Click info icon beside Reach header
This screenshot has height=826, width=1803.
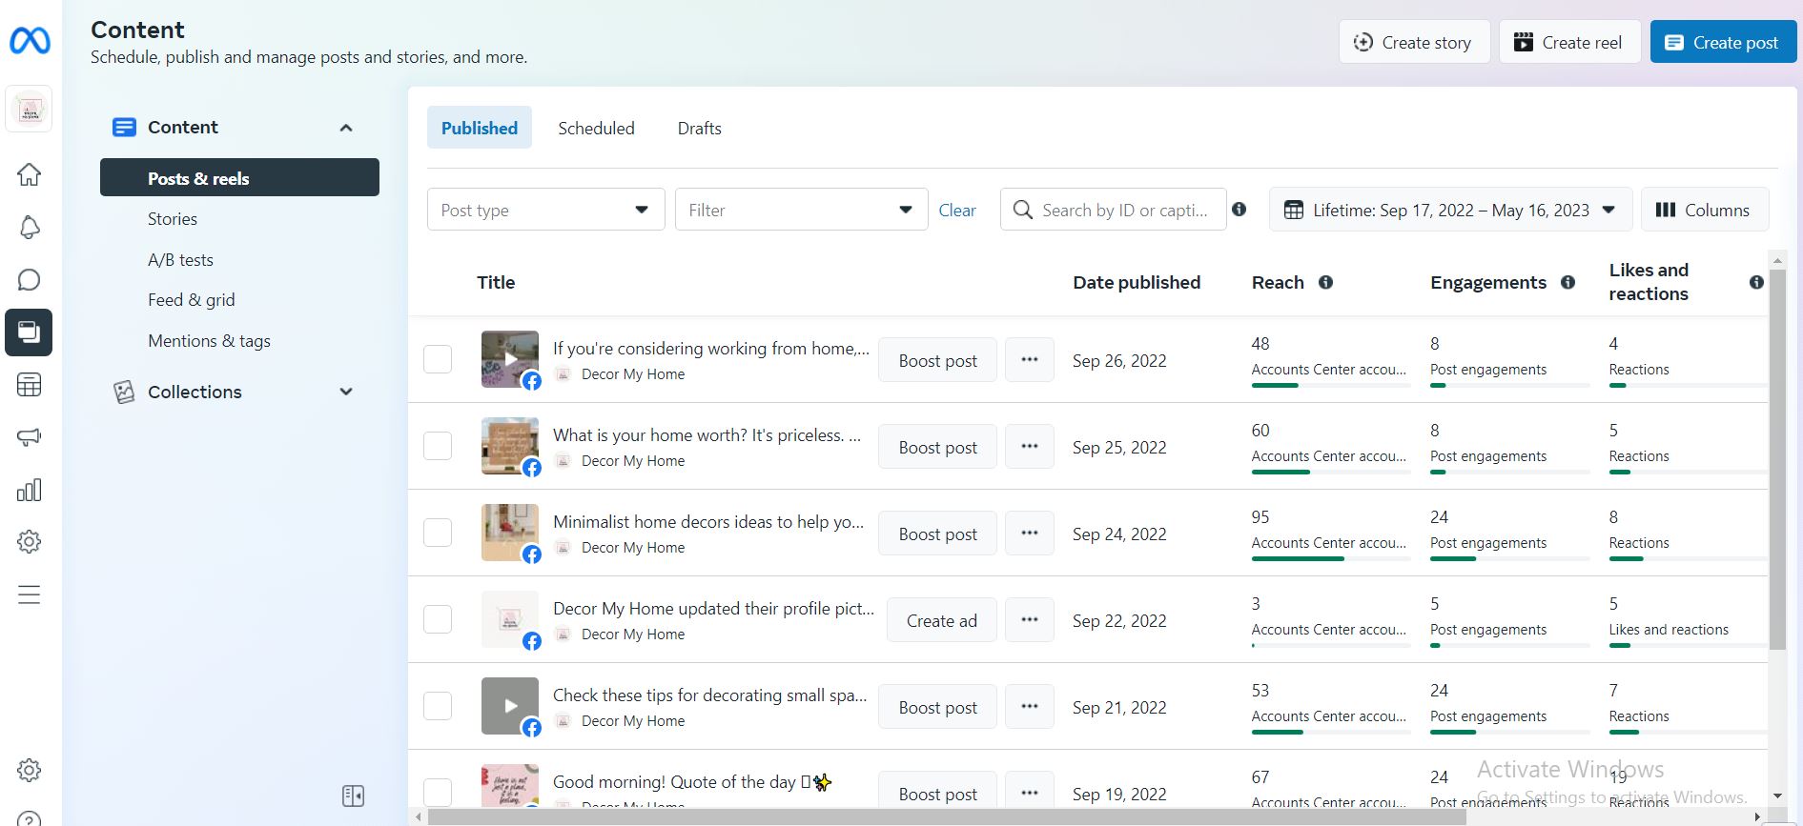pos(1325,282)
